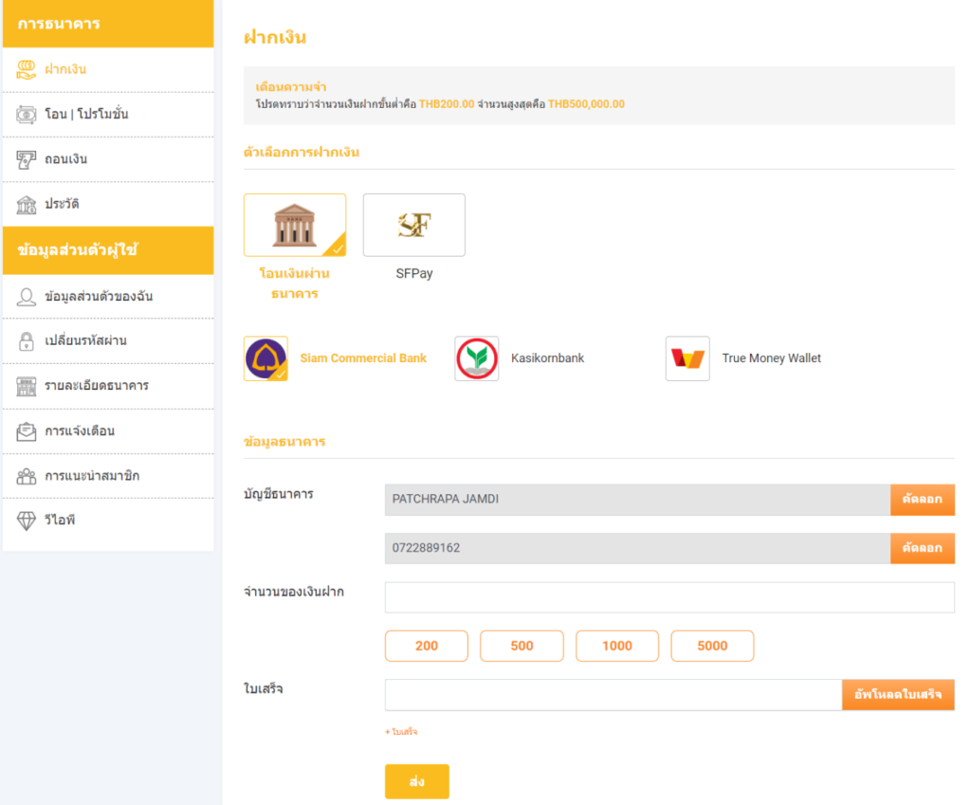Click the deposit hand-coin icon in sidebar
This screenshot has width=971, height=805.
[x=27, y=69]
